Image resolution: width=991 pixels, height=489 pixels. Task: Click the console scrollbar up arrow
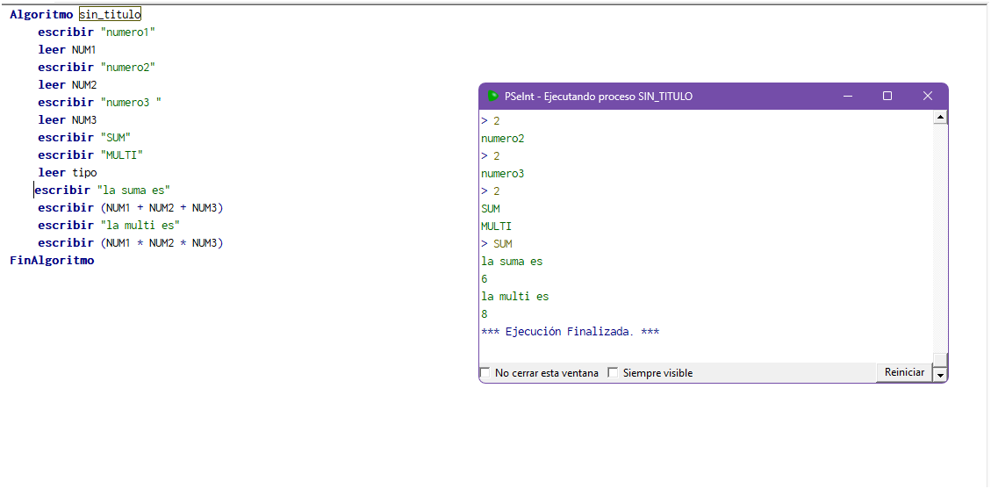pos(940,118)
